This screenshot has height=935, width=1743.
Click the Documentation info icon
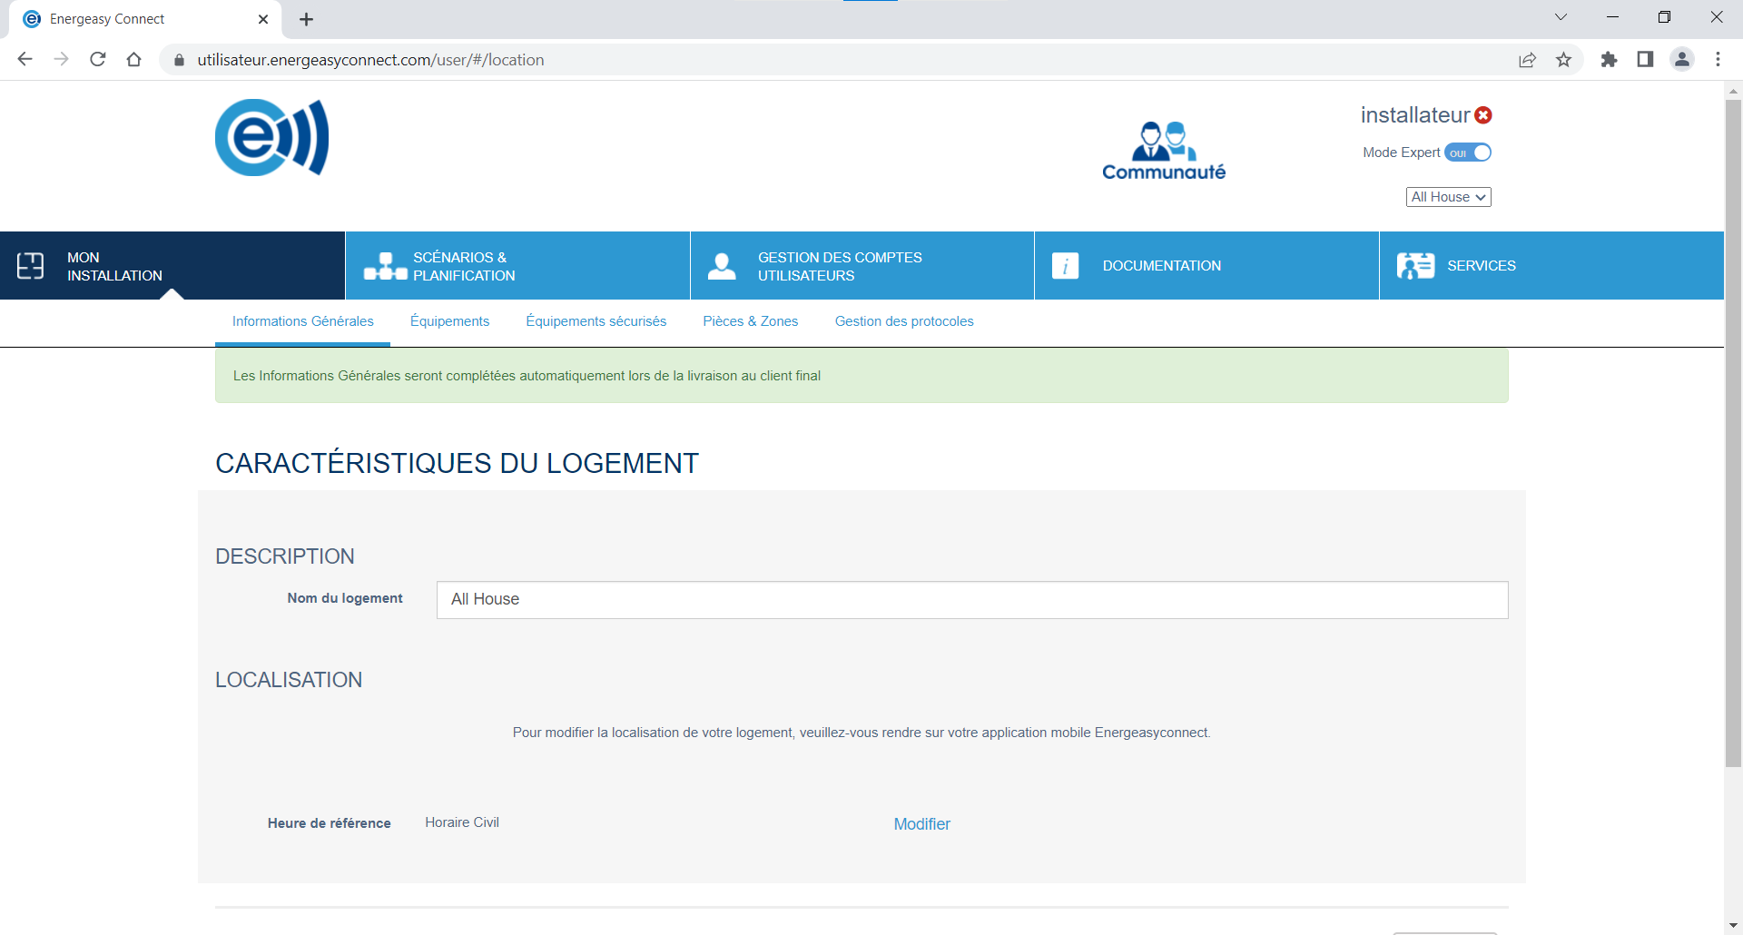1065,266
